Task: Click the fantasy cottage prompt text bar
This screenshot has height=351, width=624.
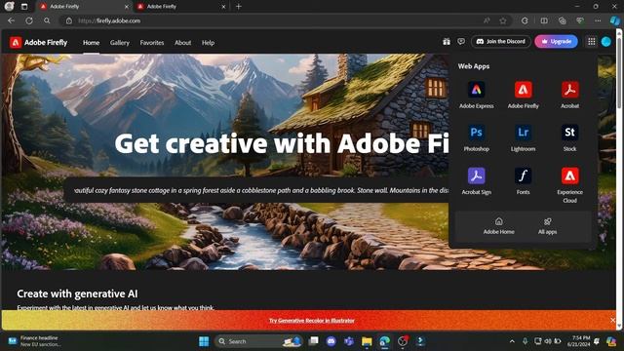Action: (256, 190)
